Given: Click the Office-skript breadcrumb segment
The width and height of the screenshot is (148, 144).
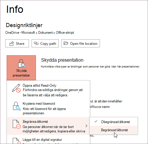Looking at the screenshot, I should coord(65,33).
